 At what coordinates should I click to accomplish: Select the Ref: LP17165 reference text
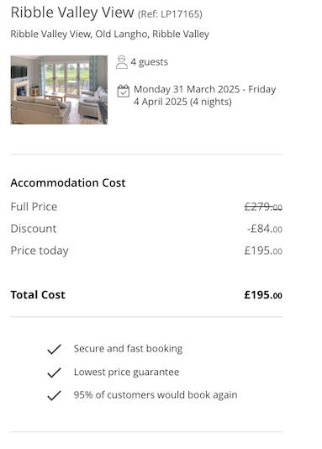tap(170, 14)
